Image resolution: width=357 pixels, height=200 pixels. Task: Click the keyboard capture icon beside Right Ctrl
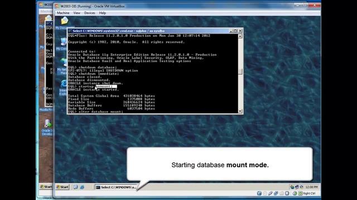point(300,193)
